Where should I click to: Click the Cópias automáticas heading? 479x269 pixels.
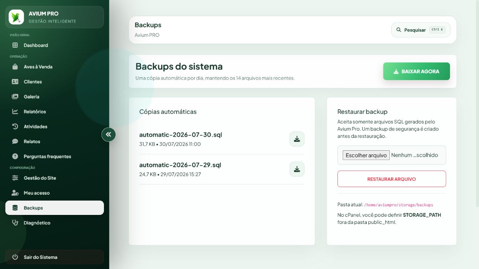tap(168, 112)
